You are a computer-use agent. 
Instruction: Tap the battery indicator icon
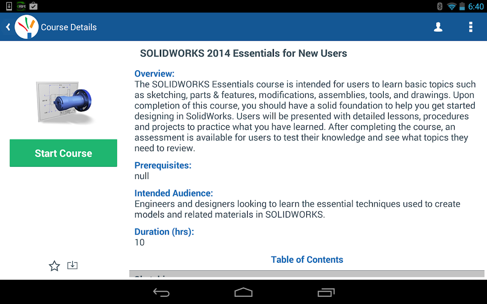[x=462, y=6]
